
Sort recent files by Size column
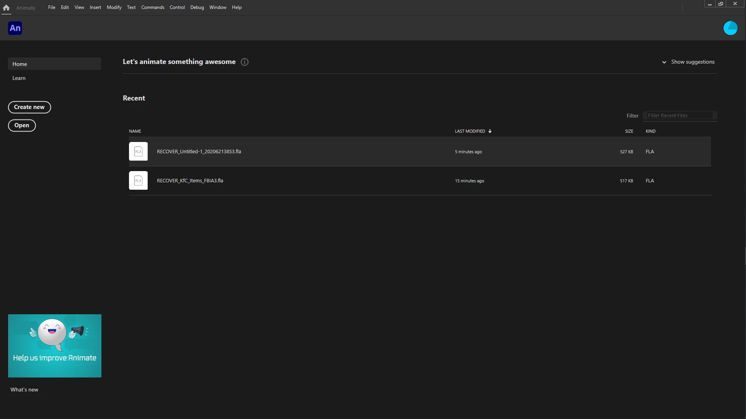(x=629, y=131)
